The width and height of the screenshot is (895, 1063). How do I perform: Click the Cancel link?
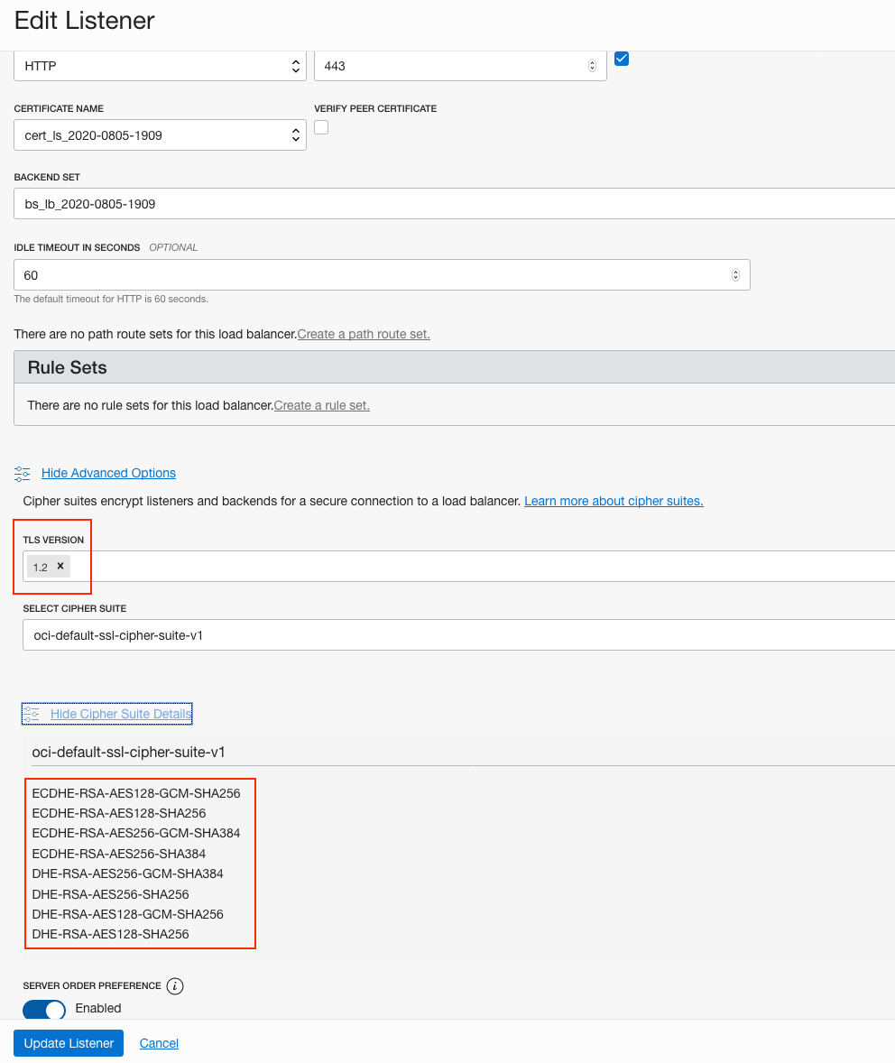(x=159, y=1043)
